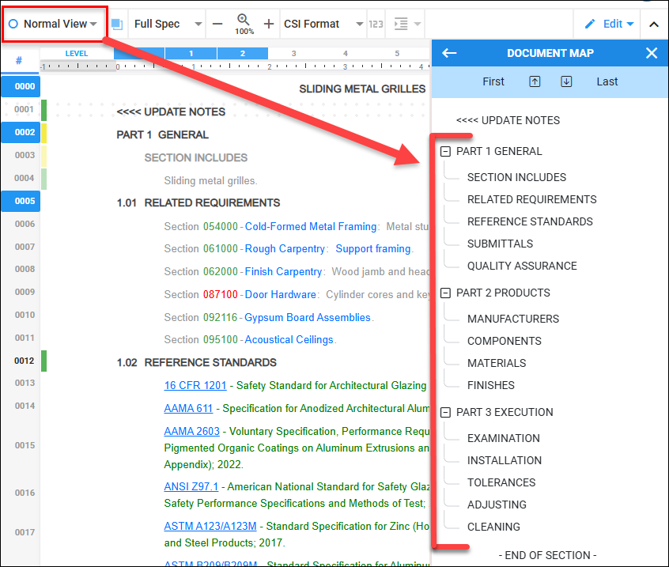Open the CSI Format dropdown
This screenshot has width=669, height=567.
(x=323, y=24)
